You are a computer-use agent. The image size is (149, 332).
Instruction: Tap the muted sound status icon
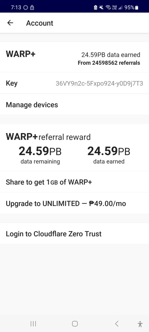click(x=102, y=8)
